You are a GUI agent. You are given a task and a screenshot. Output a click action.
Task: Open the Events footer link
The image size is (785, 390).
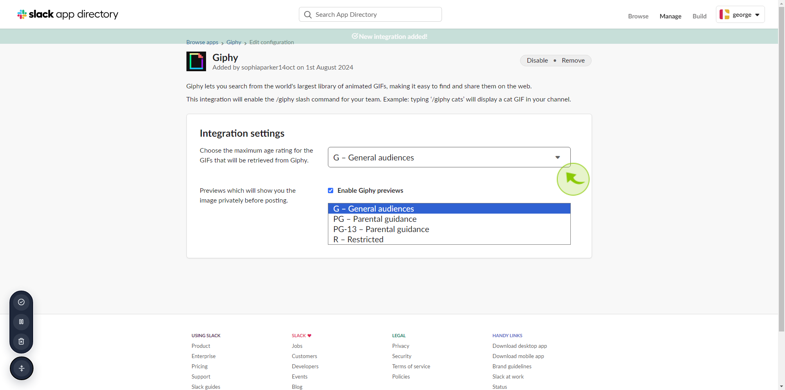[x=300, y=376]
